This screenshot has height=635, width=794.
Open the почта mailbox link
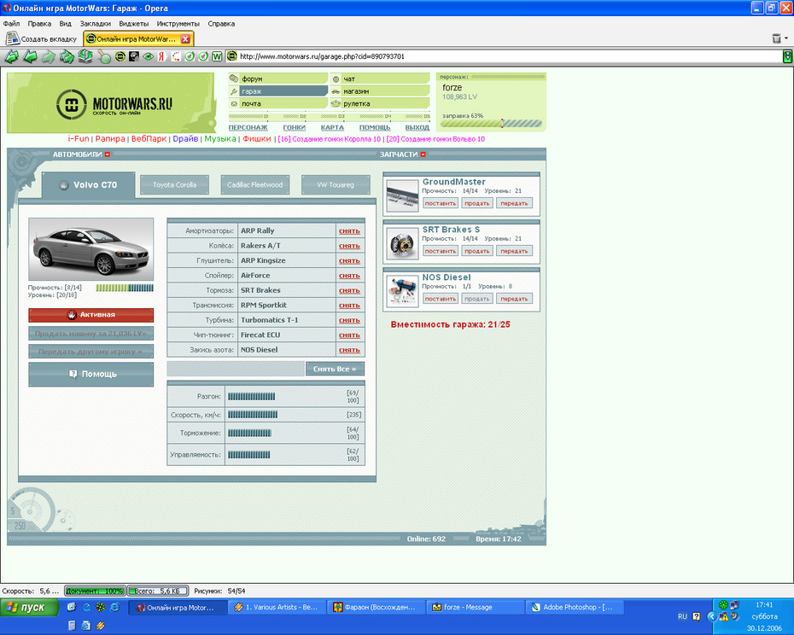[278, 103]
